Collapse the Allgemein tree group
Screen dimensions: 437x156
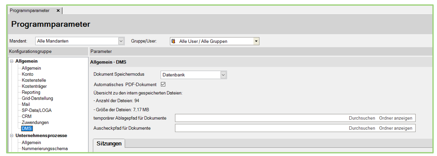click(12, 61)
